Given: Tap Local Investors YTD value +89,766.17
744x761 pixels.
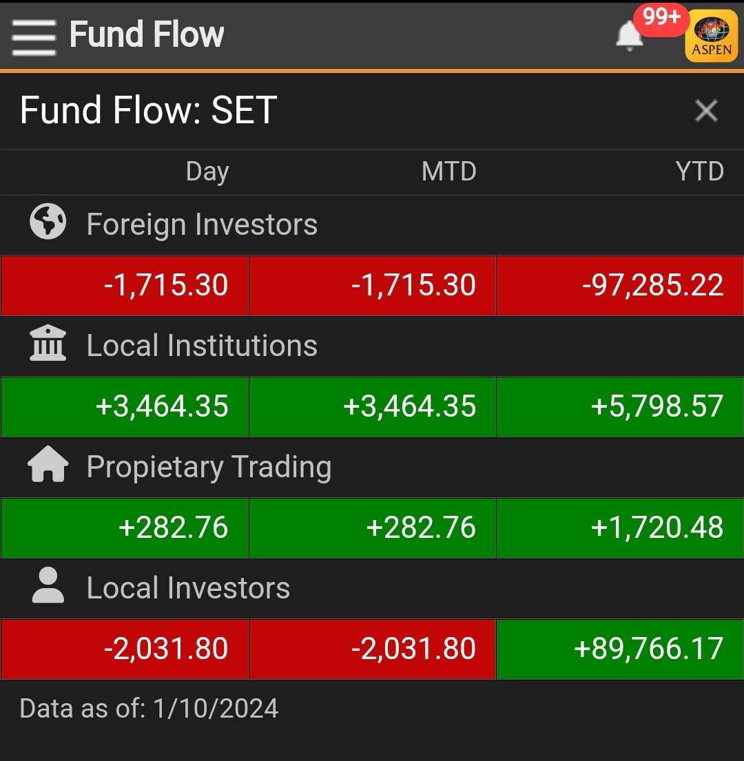Looking at the screenshot, I should [620, 649].
